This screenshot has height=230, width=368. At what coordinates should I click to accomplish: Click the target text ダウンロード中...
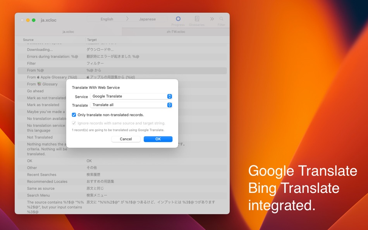[x=100, y=50]
